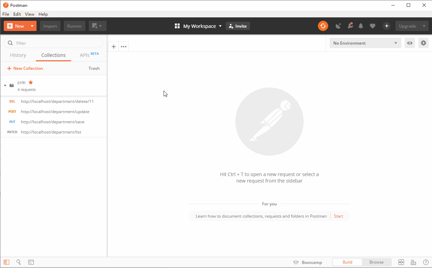
Task: Open the File menu
Action: point(6,14)
